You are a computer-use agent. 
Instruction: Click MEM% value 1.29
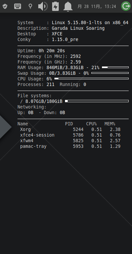(115, 146)
